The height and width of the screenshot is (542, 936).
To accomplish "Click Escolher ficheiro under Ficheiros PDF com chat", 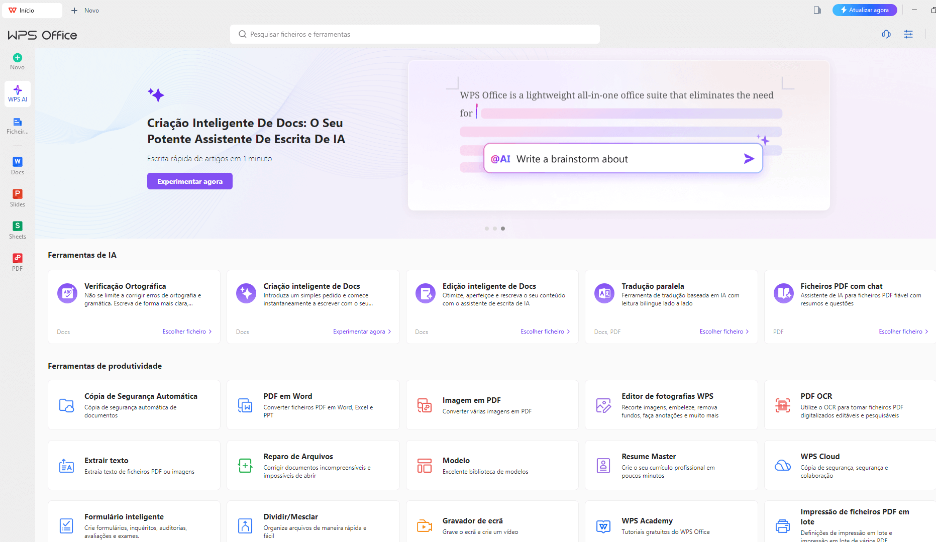I will (903, 332).
